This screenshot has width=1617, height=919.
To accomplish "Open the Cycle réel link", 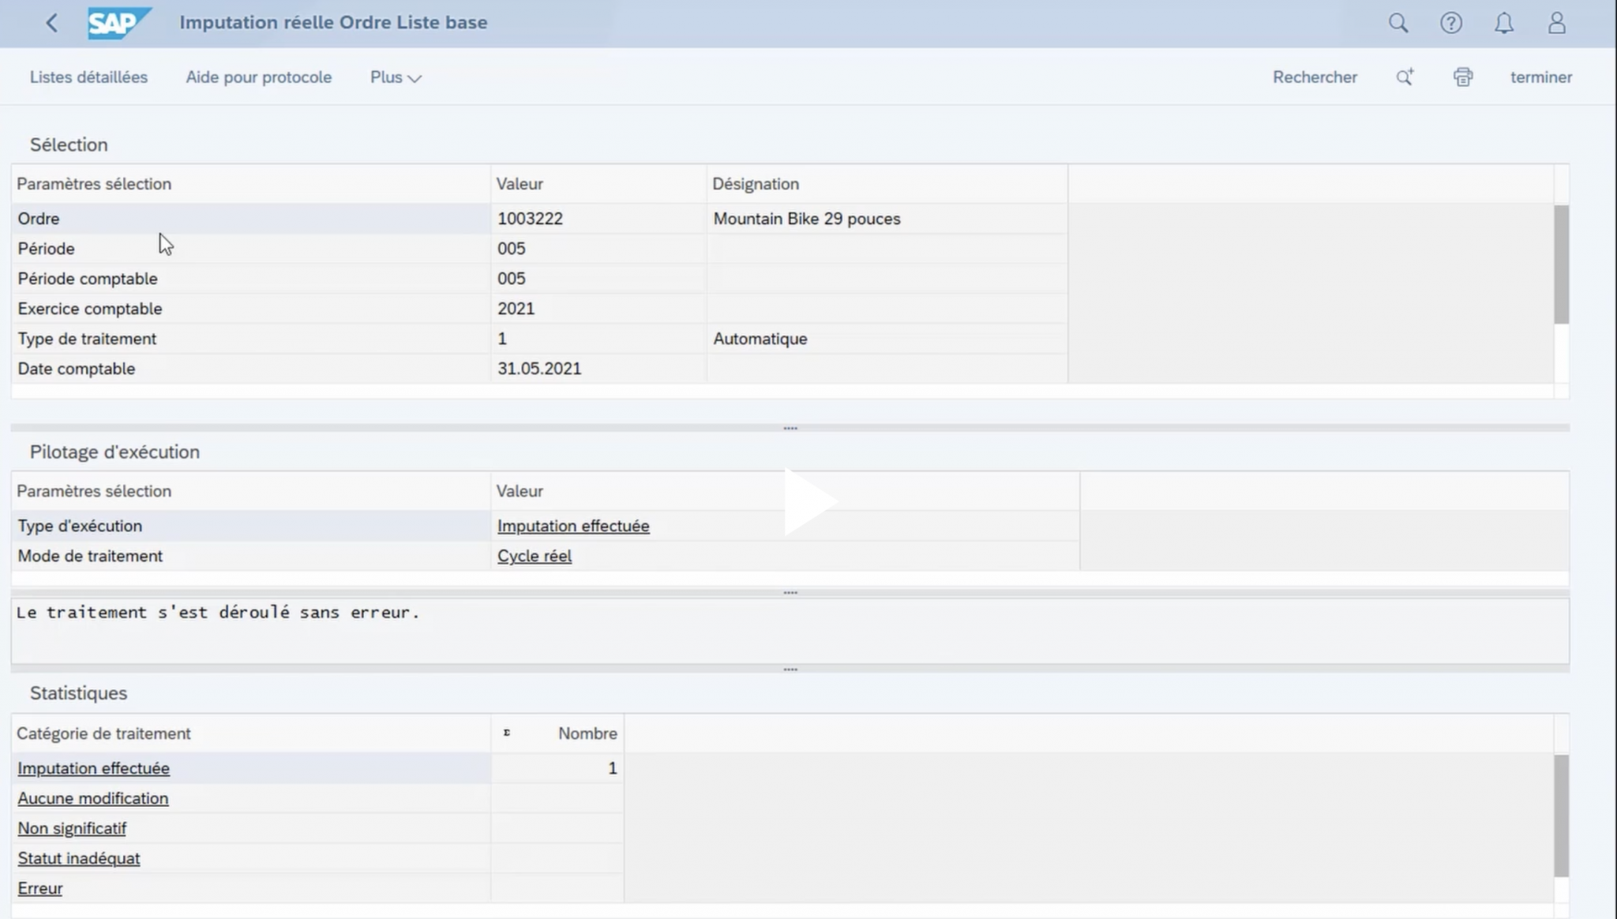I will pyautogui.click(x=535, y=556).
